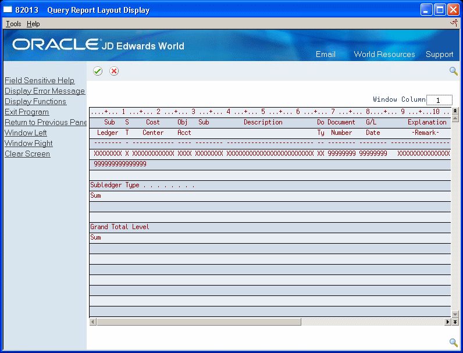
Task: Click the horizontal scroll left arrow
Action: (92, 322)
